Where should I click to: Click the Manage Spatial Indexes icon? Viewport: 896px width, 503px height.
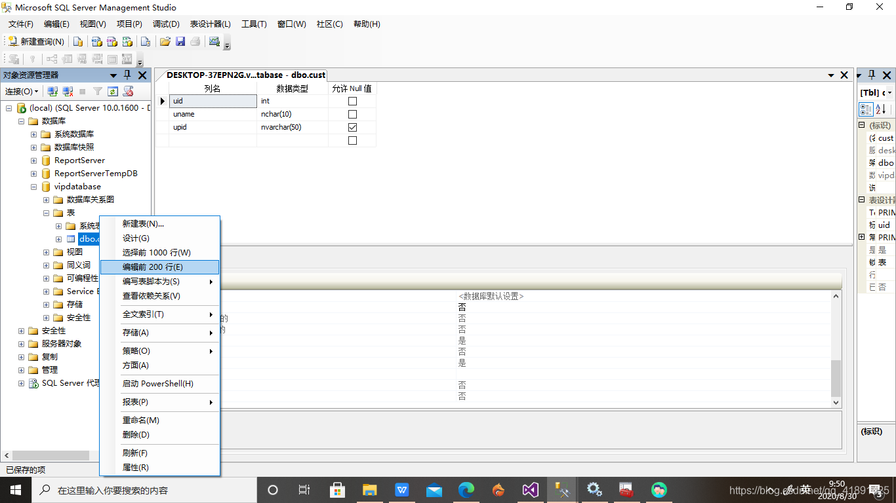[x=127, y=59]
